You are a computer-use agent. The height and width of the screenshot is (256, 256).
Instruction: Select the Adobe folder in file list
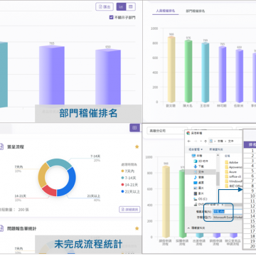[231, 162]
